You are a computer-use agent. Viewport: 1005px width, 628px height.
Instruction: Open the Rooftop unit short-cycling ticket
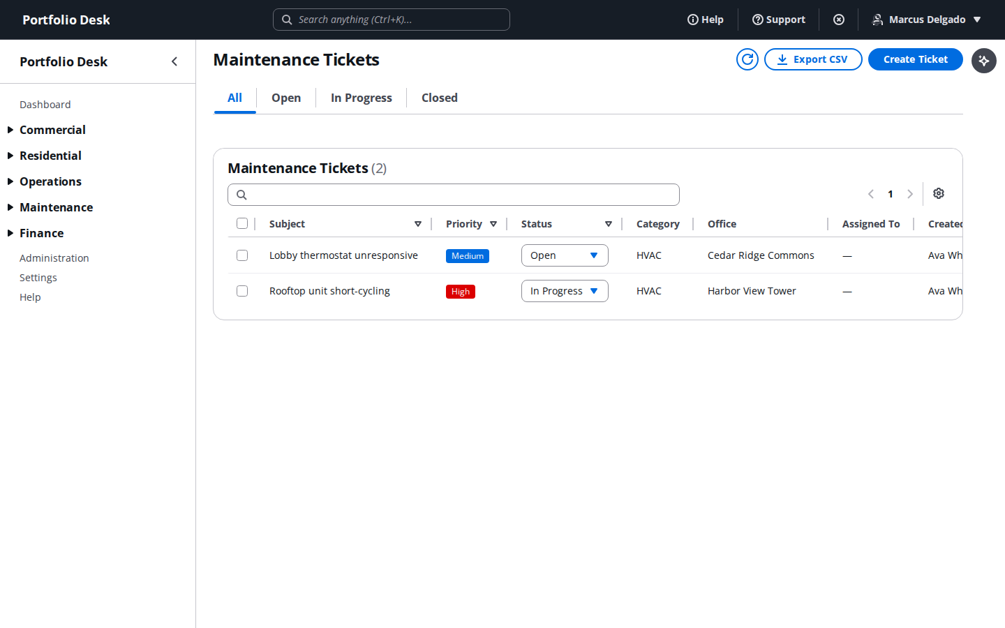(x=329, y=291)
